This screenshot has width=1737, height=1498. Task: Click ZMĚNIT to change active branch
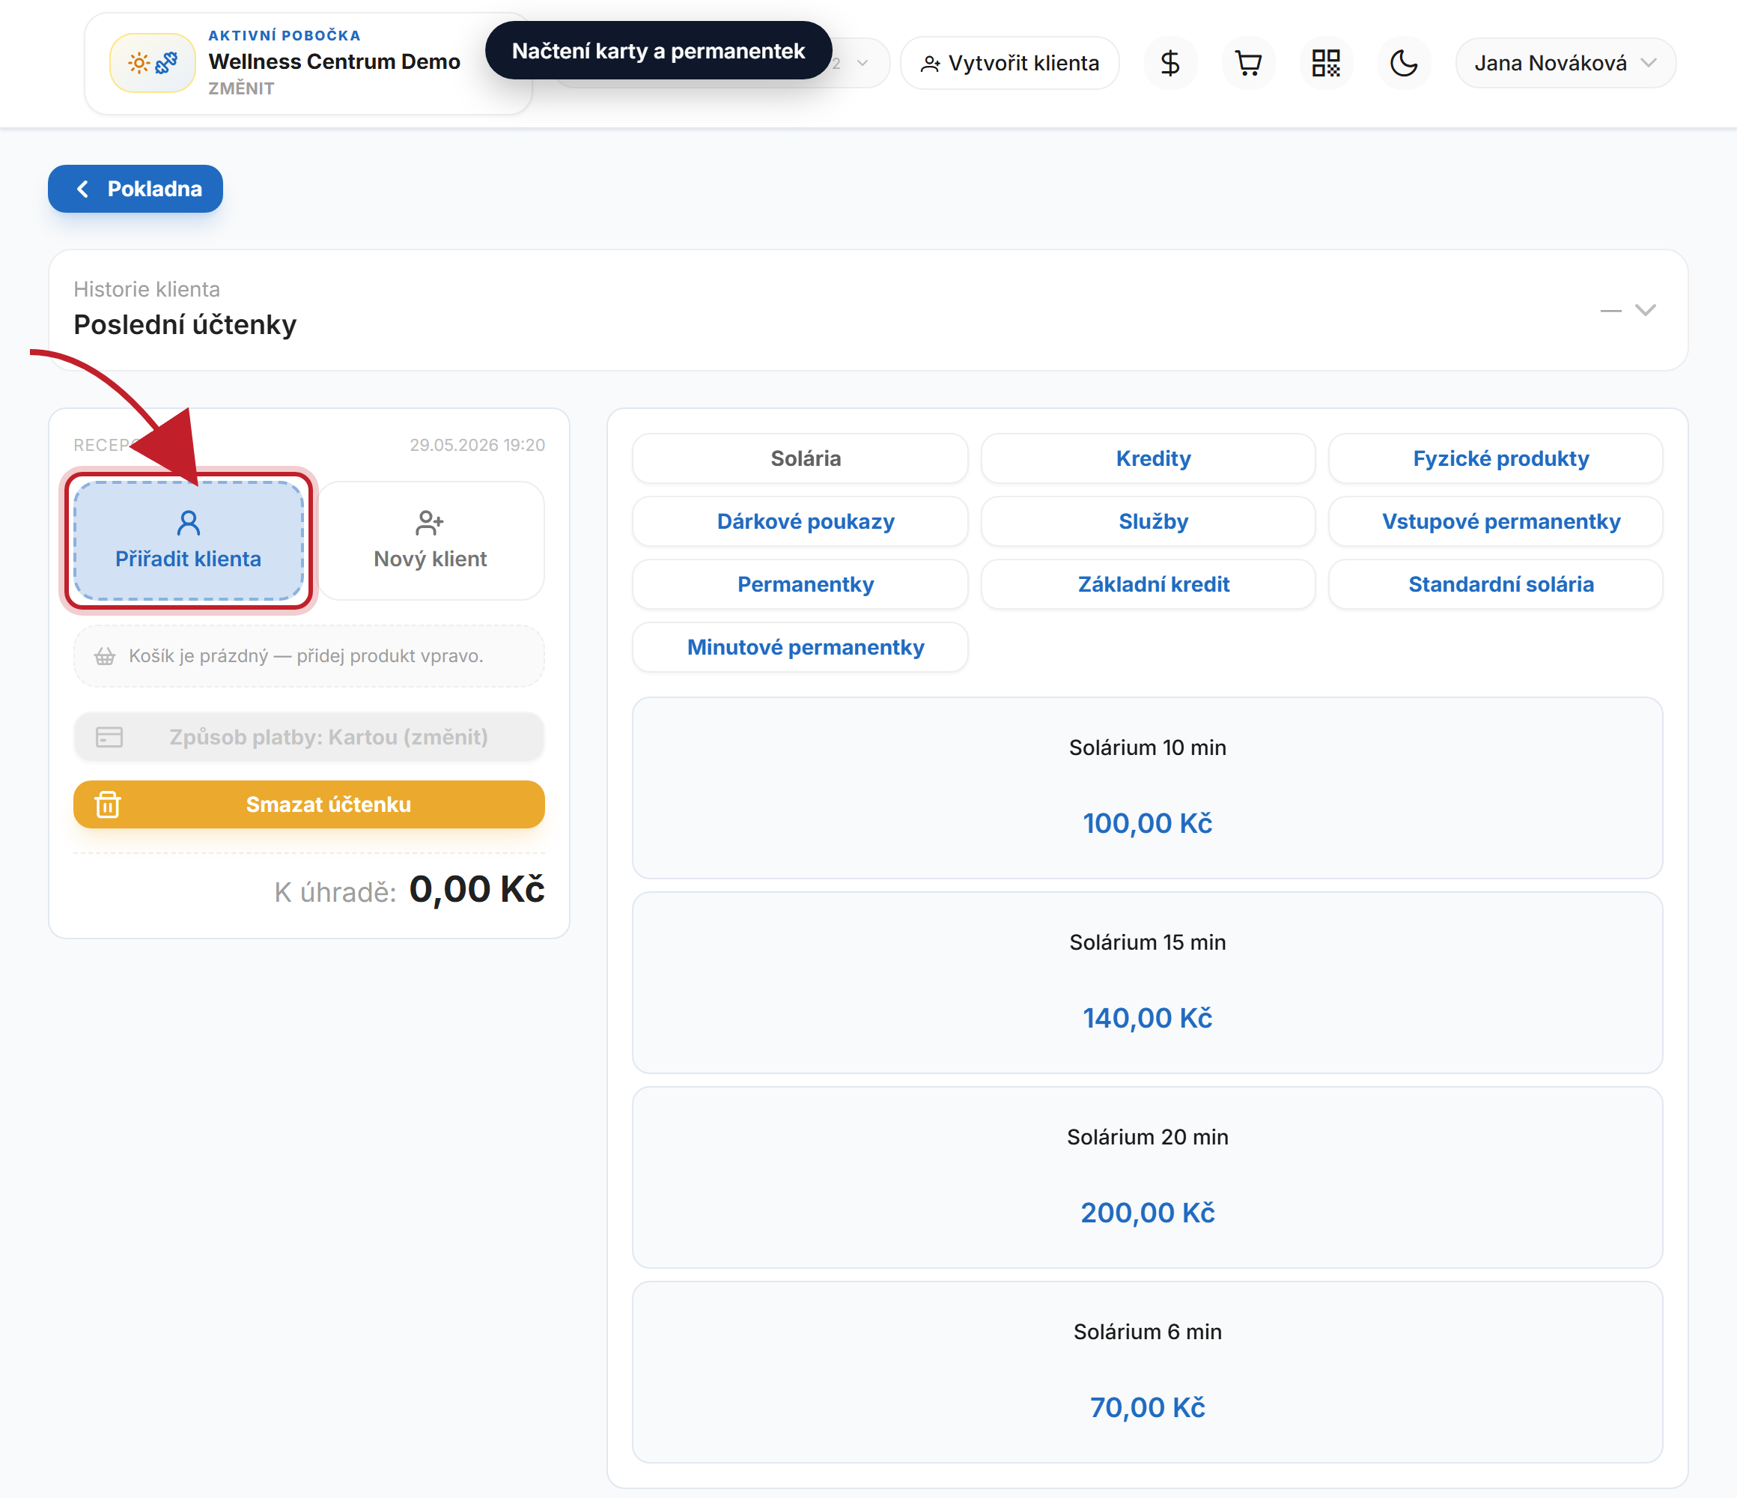(x=241, y=88)
